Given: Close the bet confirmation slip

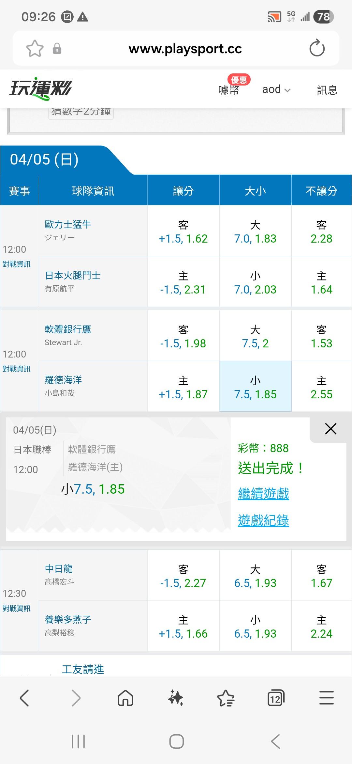Looking at the screenshot, I should (x=330, y=429).
